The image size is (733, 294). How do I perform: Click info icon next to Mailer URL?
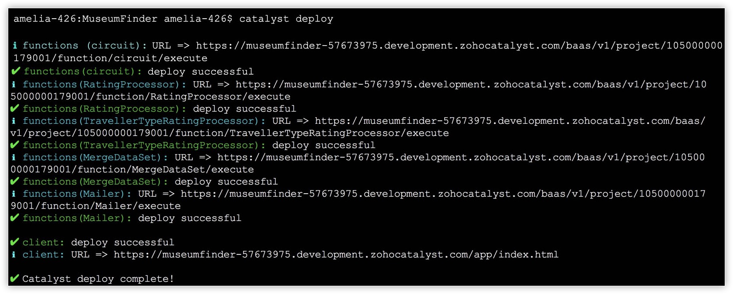(x=14, y=194)
